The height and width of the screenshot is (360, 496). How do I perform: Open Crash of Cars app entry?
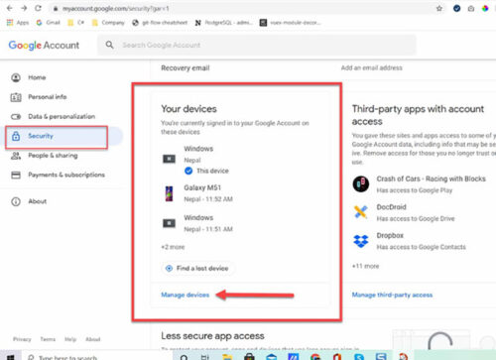click(x=420, y=184)
